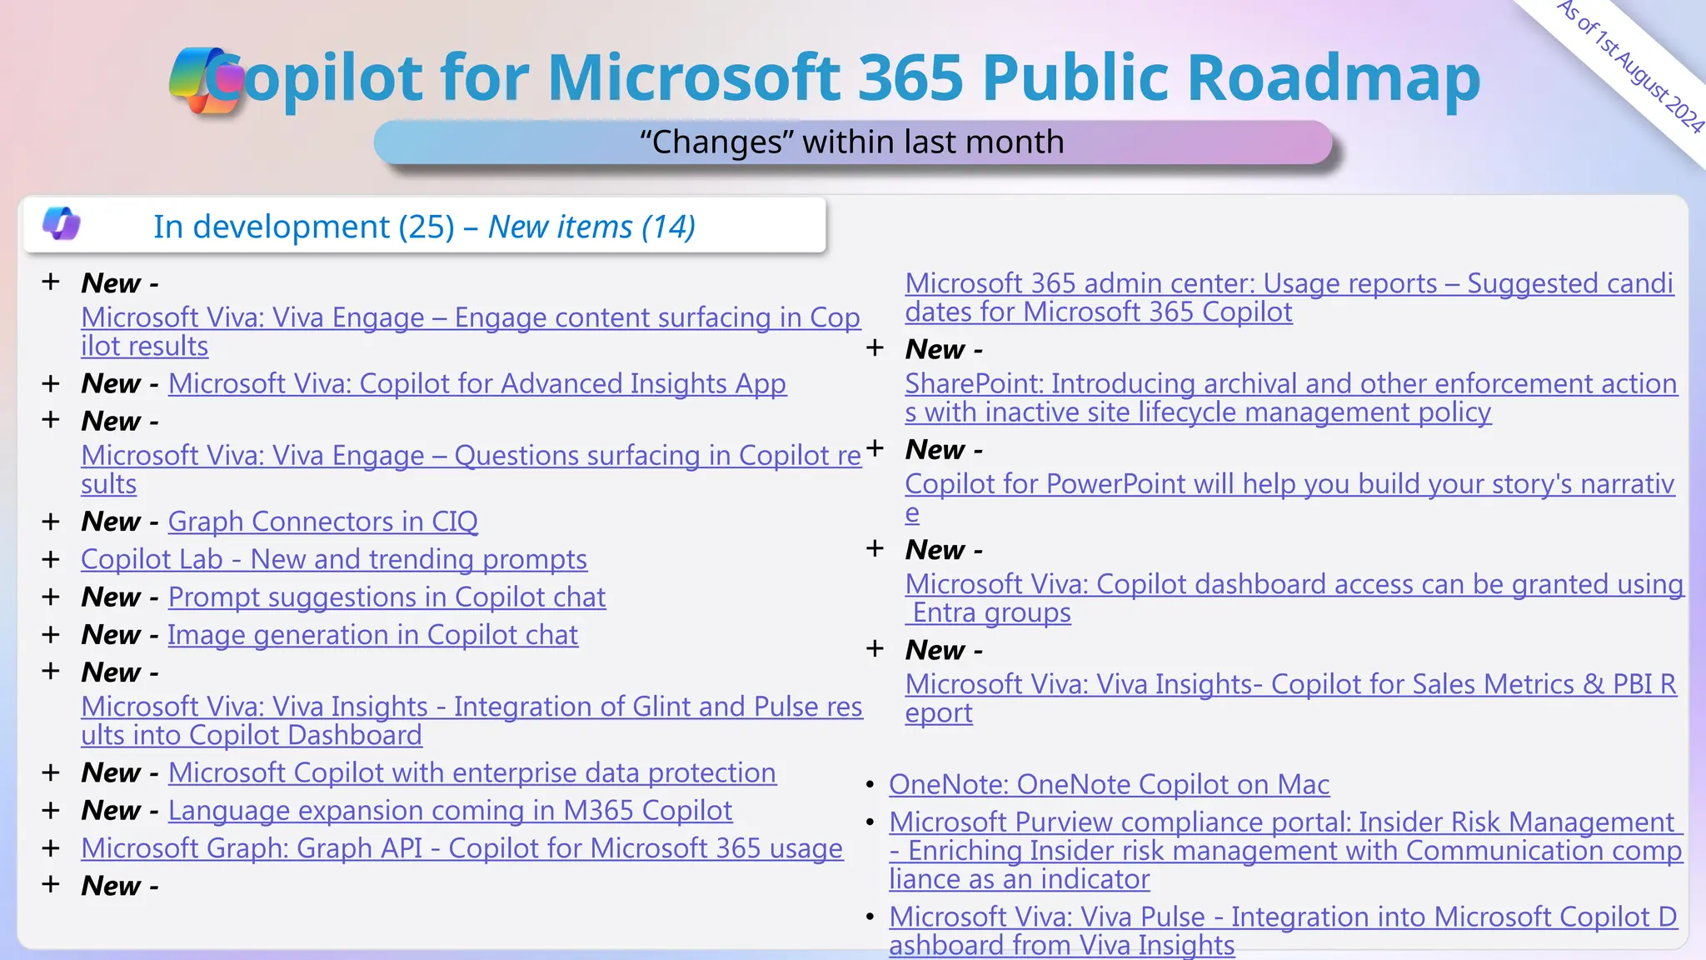Open Copilot dashboard access using Entra groups link
Image resolution: width=1706 pixels, height=960 pixels.
1294,597
